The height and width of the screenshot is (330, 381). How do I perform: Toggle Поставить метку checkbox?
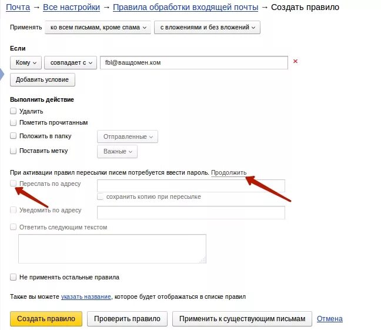coord(14,151)
